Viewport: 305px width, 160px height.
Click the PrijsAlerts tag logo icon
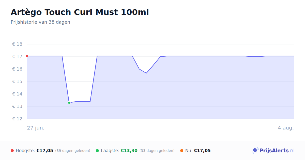255,151
